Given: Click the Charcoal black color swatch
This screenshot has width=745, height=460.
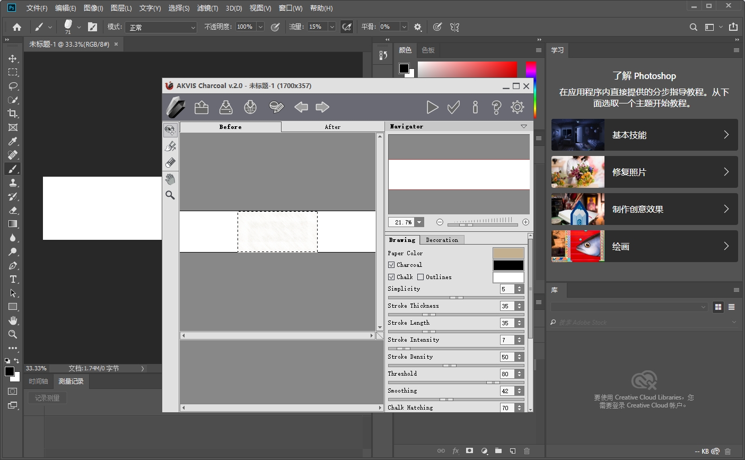Looking at the screenshot, I should (x=509, y=265).
